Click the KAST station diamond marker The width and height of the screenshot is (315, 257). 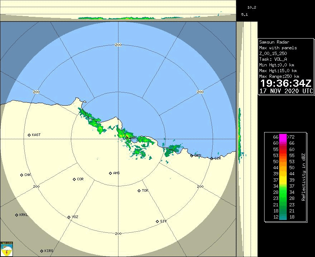(29, 135)
